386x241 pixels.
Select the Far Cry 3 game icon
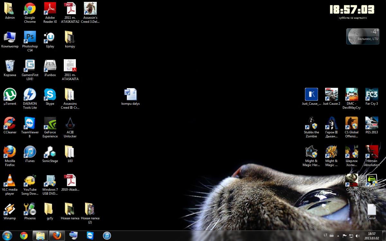coord(372,94)
